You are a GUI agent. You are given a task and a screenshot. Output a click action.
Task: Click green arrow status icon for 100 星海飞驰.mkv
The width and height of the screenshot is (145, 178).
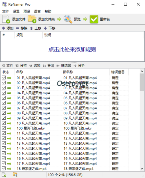point(9,128)
